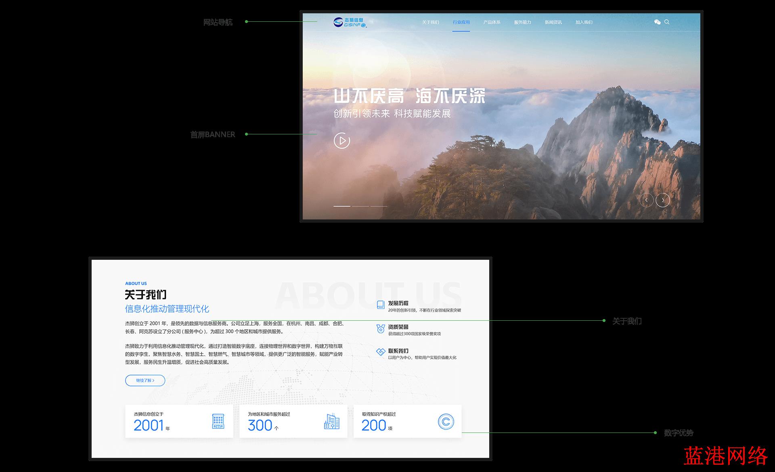Screen dimensions: 775x472
Task: Go to next banner slide arrow
Action: (662, 200)
